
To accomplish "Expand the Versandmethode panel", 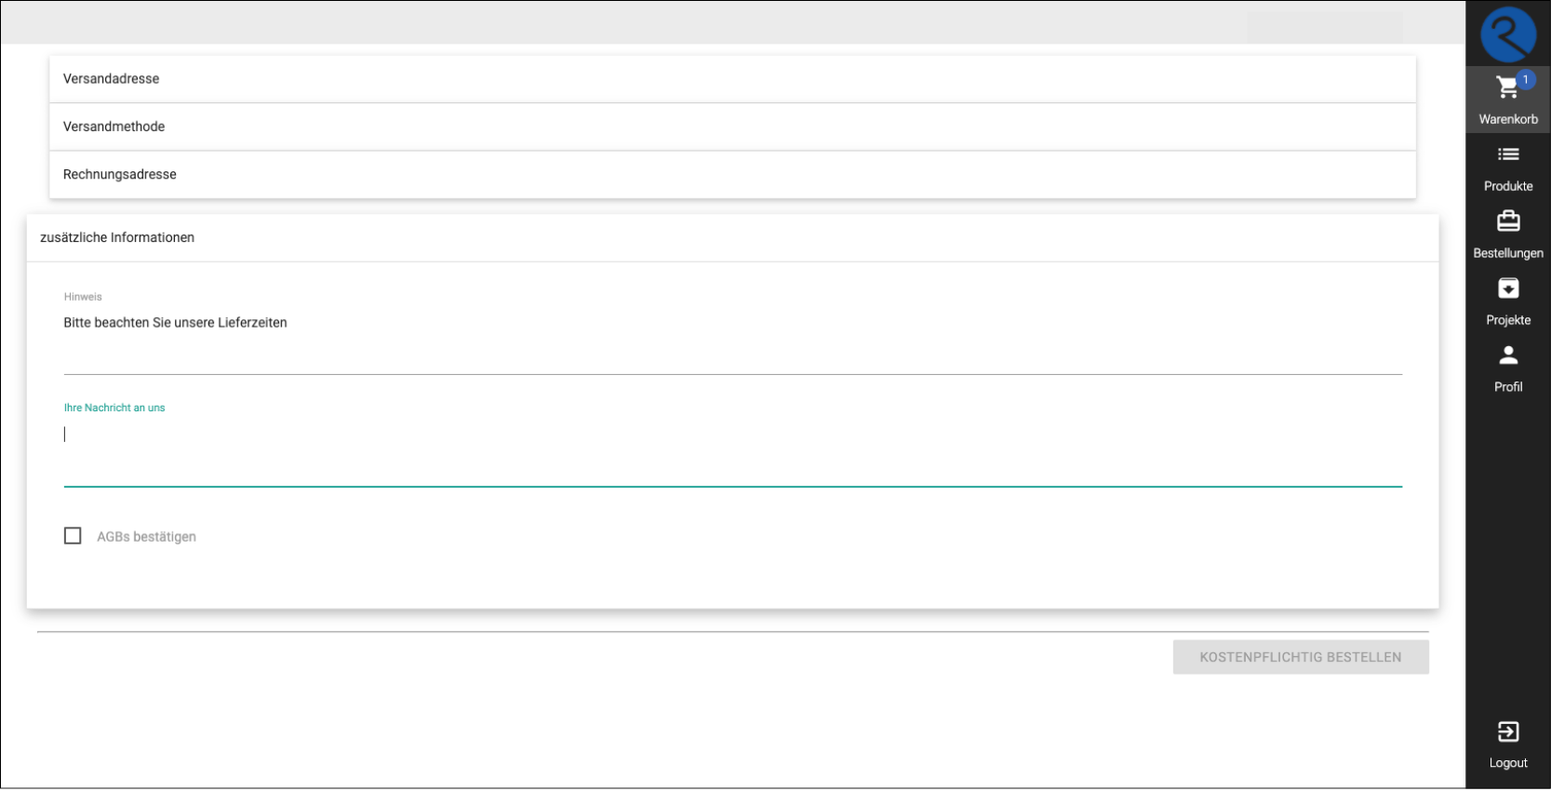I will [732, 127].
